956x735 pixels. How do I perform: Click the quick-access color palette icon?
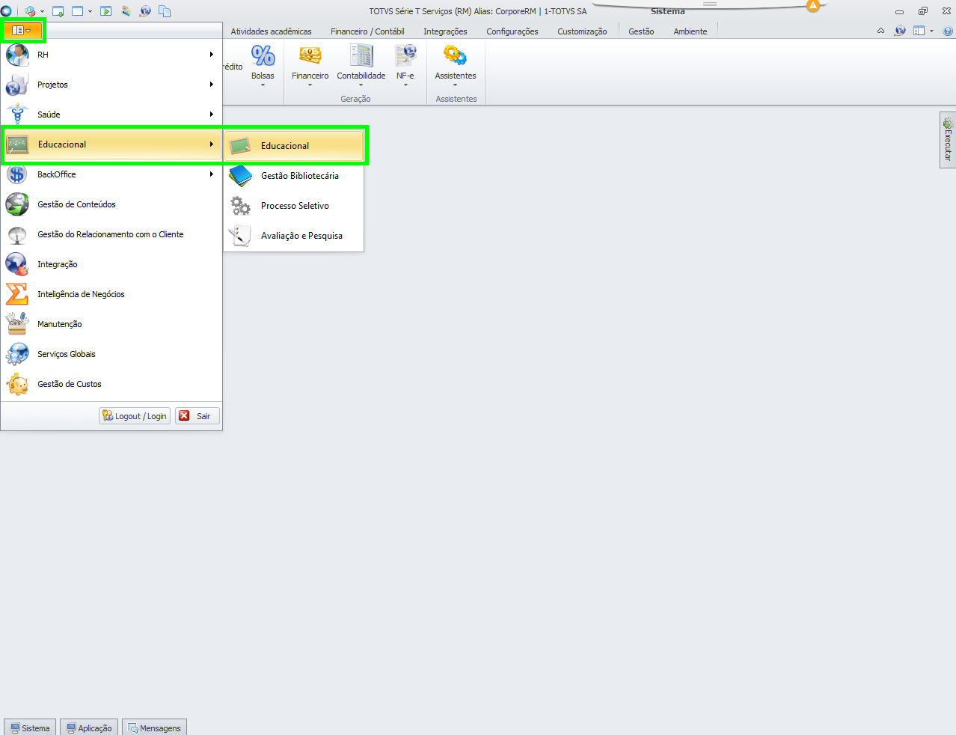(126, 11)
